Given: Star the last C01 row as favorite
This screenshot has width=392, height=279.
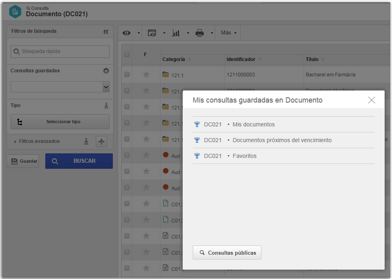Looking at the screenshot, I should 146,268.
